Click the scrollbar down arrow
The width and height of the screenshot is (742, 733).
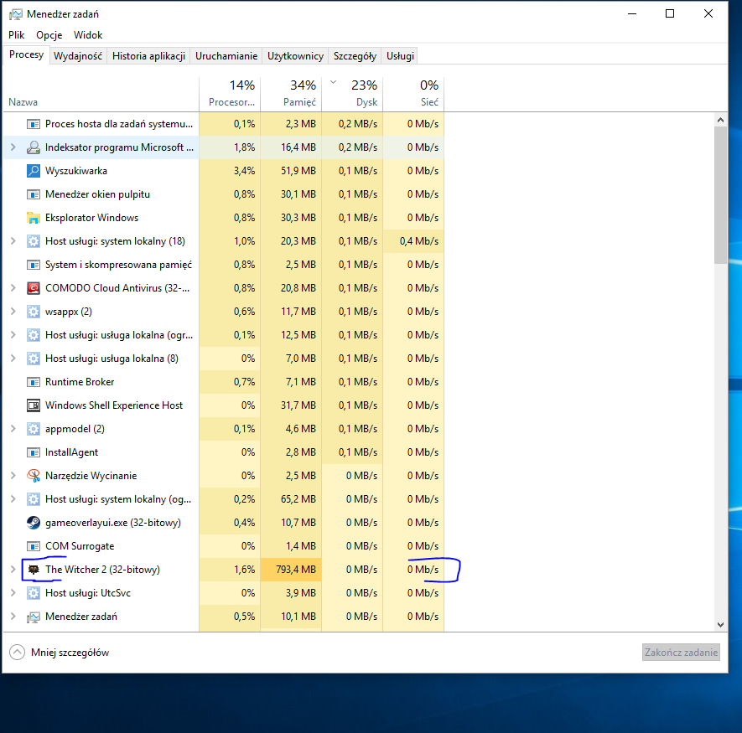tap(720, 625)
